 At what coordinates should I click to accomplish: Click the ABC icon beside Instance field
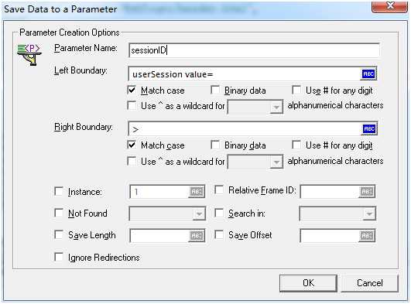197,192
